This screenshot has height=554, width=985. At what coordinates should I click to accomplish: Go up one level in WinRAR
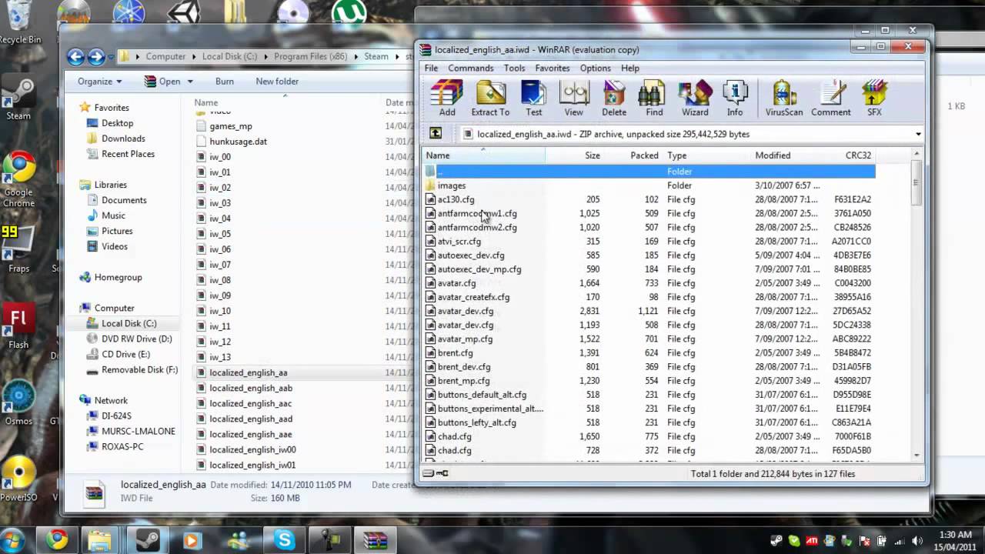click(x=436, y=134)
